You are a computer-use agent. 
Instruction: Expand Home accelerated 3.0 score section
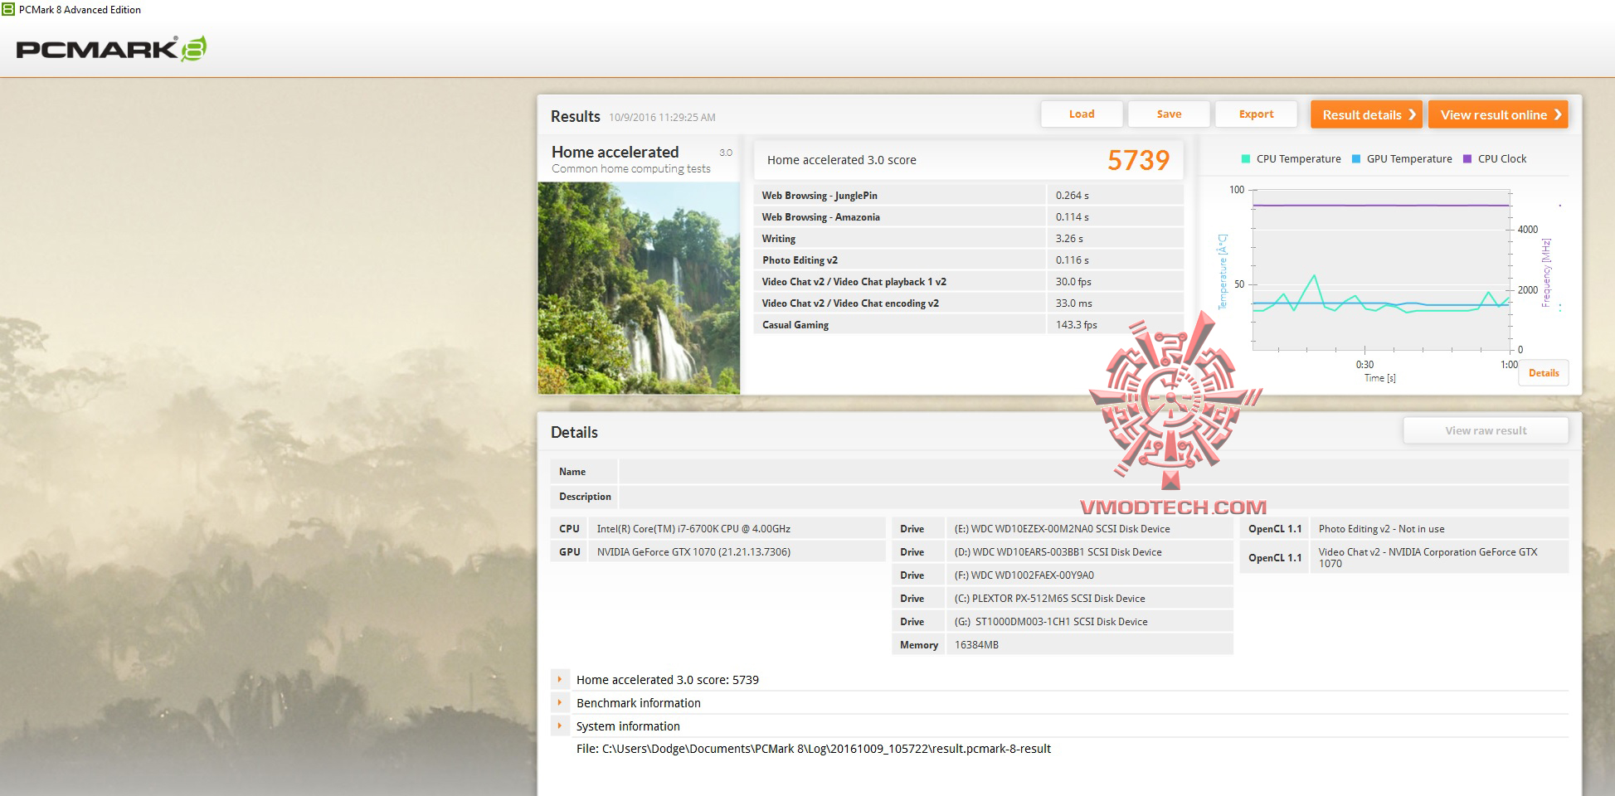point(560,679)
